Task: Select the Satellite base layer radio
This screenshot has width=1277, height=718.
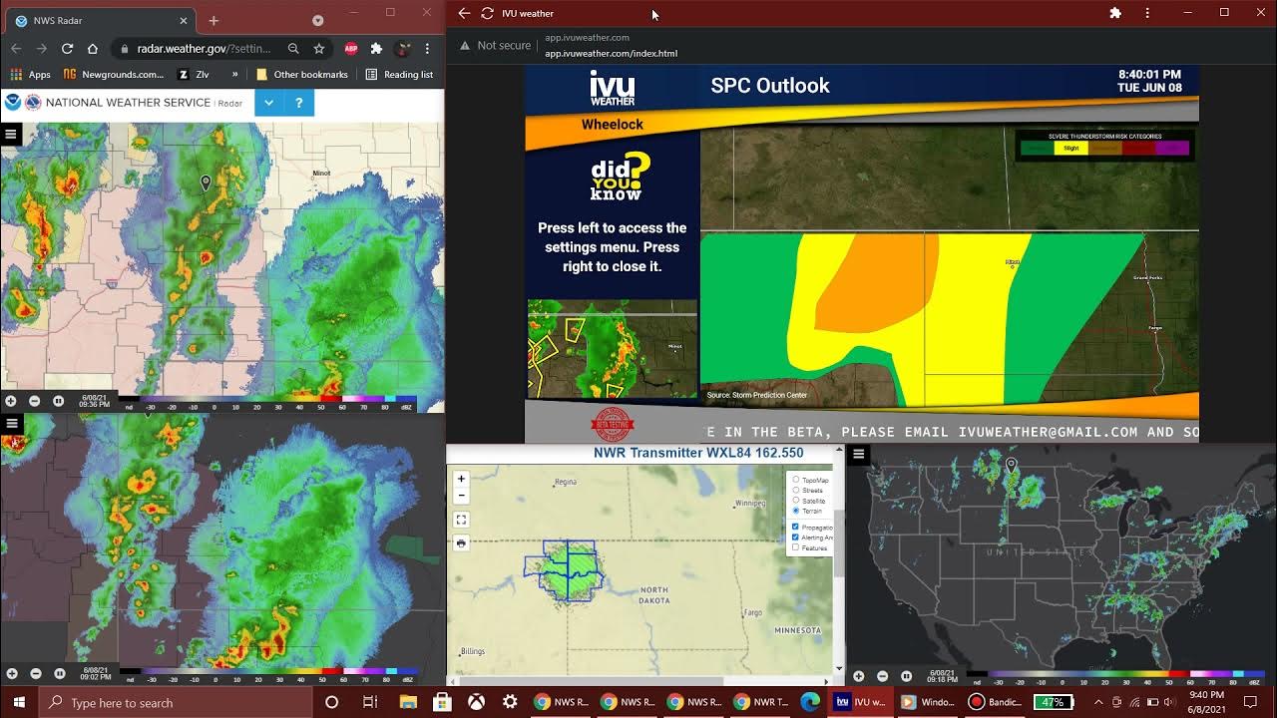Action: coord(795,501)
